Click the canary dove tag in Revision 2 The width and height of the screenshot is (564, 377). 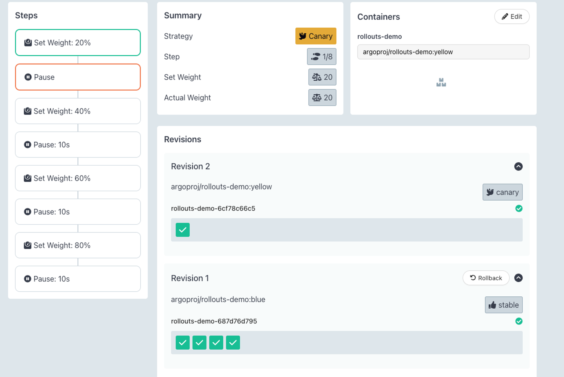tap(502, 192)
